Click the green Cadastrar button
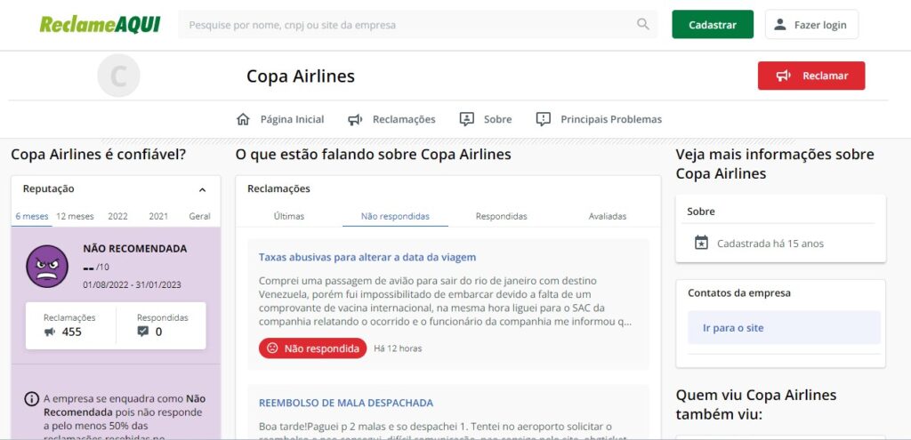The height and width of the screenshot is (440, 911). [713, 25]
